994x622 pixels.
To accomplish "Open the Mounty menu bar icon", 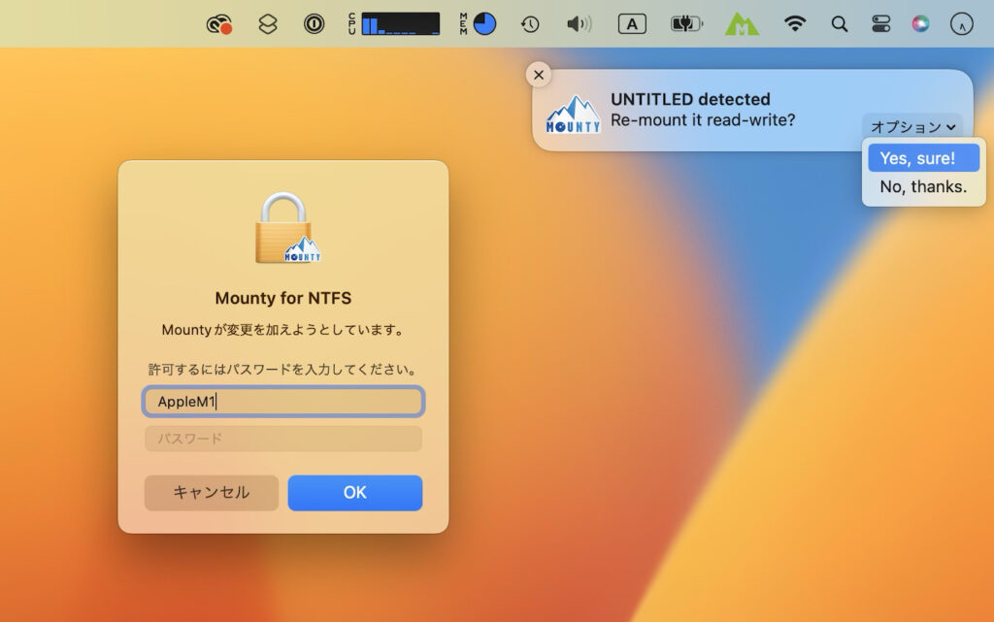I will tap(744, 23).
